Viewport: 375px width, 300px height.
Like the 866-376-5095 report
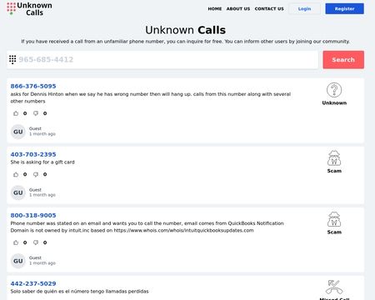pyautogui.click(x=16, y=113)
